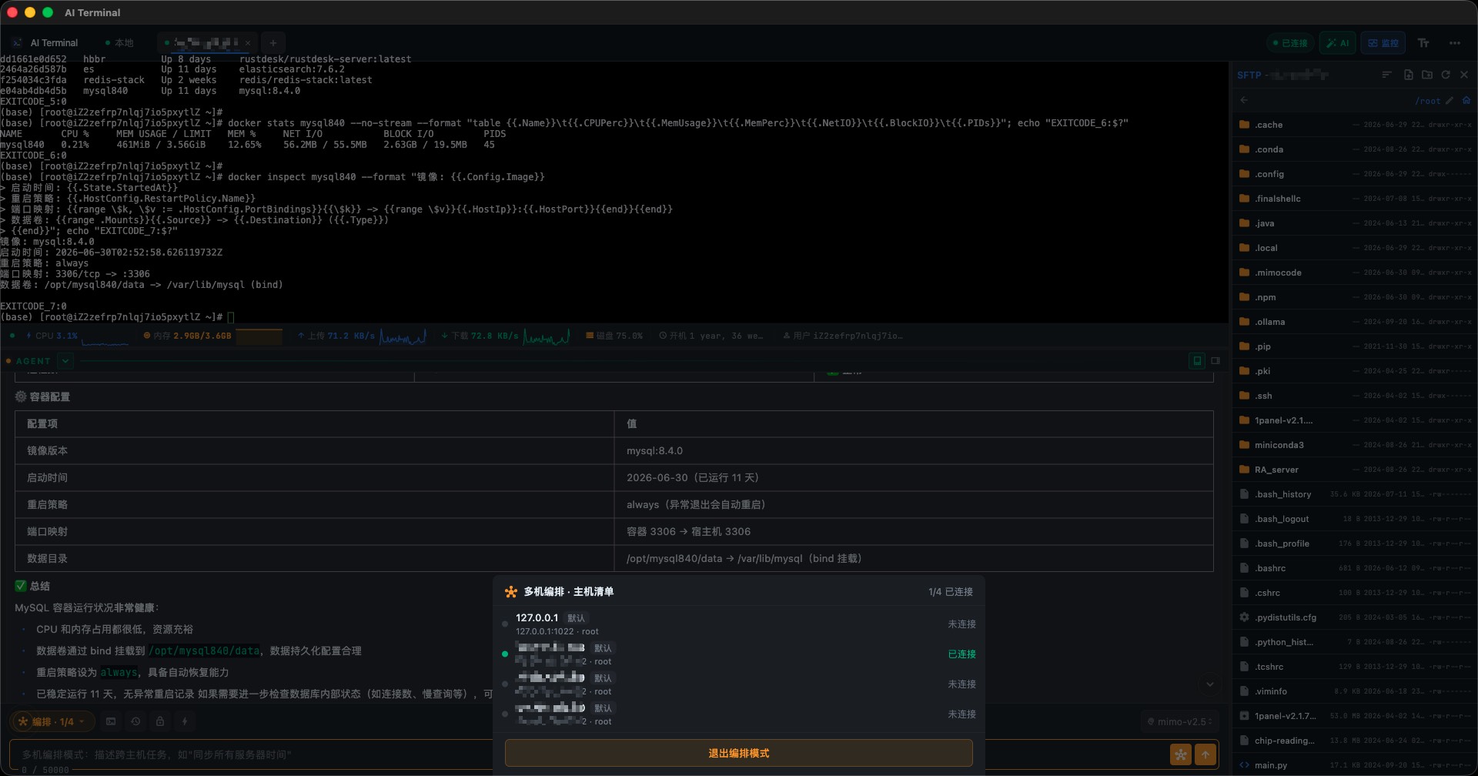The image size is (1478, 776).
Task: Select the .viminfo file
Action: tap(1354, 691)
